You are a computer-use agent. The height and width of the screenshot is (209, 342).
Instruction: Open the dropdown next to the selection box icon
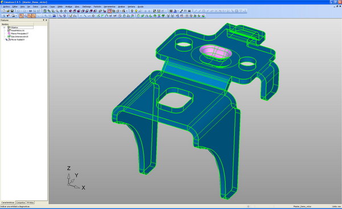[x=16, y=16]
